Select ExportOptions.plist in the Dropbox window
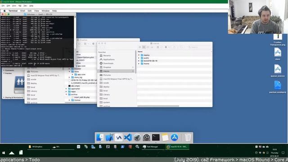 tap(85, 57)
